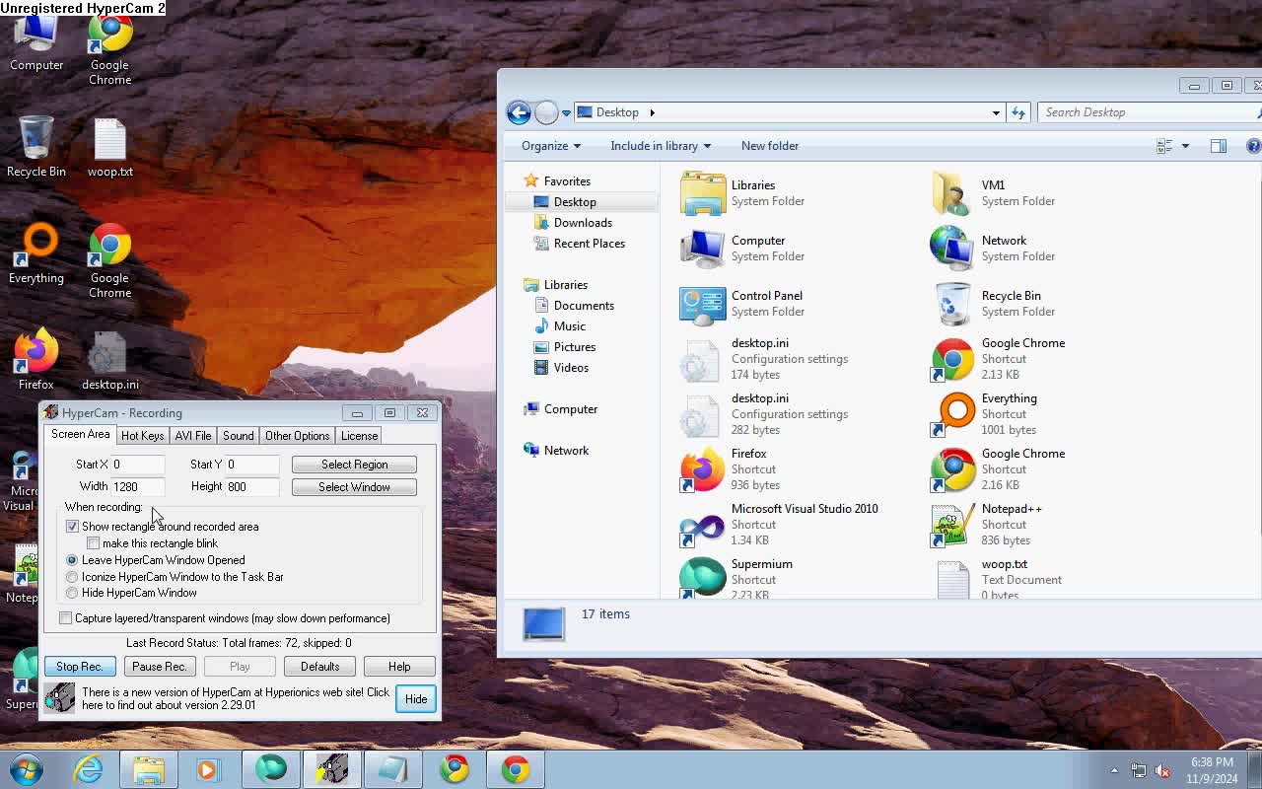Open the Windows Start menu
Viewport: 1262px width, 789px height.
click(x=26, y=769)
